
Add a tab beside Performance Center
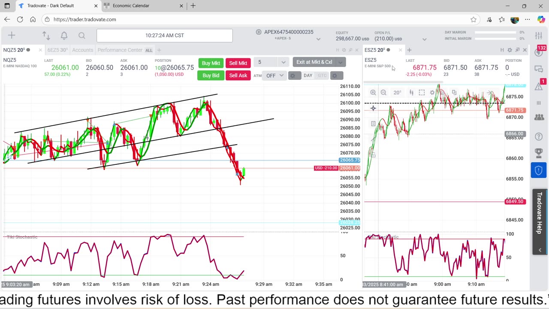click(159, 50)
